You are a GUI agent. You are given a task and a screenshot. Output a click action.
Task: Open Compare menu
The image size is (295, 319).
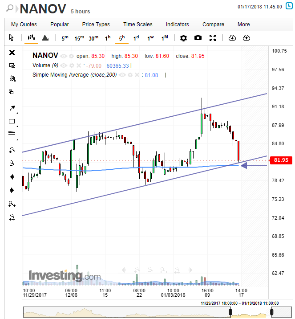(x=213, y=25)
